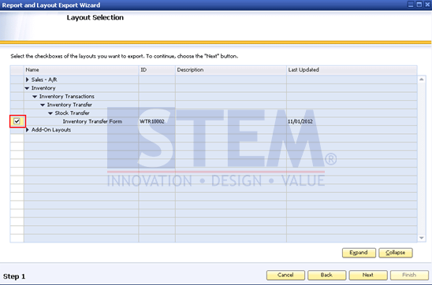Close the Report and Layout Export Wizard
The image size is (432, 285).
[427, 5]
